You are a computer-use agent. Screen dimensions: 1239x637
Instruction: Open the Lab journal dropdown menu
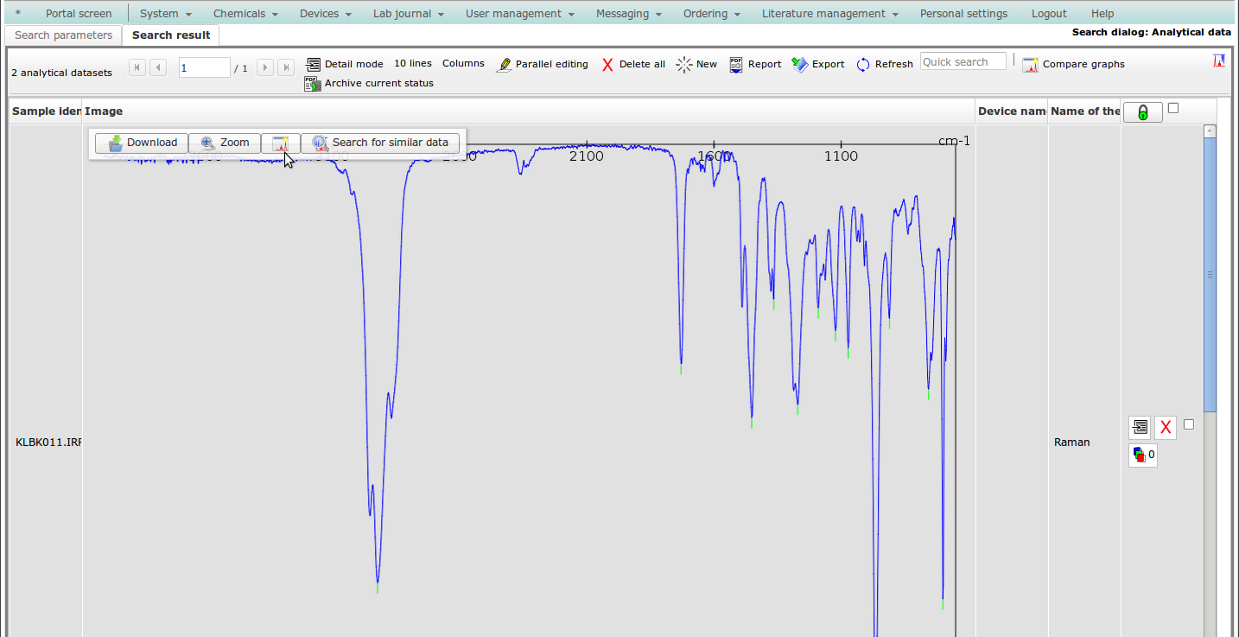click(408, 14)
